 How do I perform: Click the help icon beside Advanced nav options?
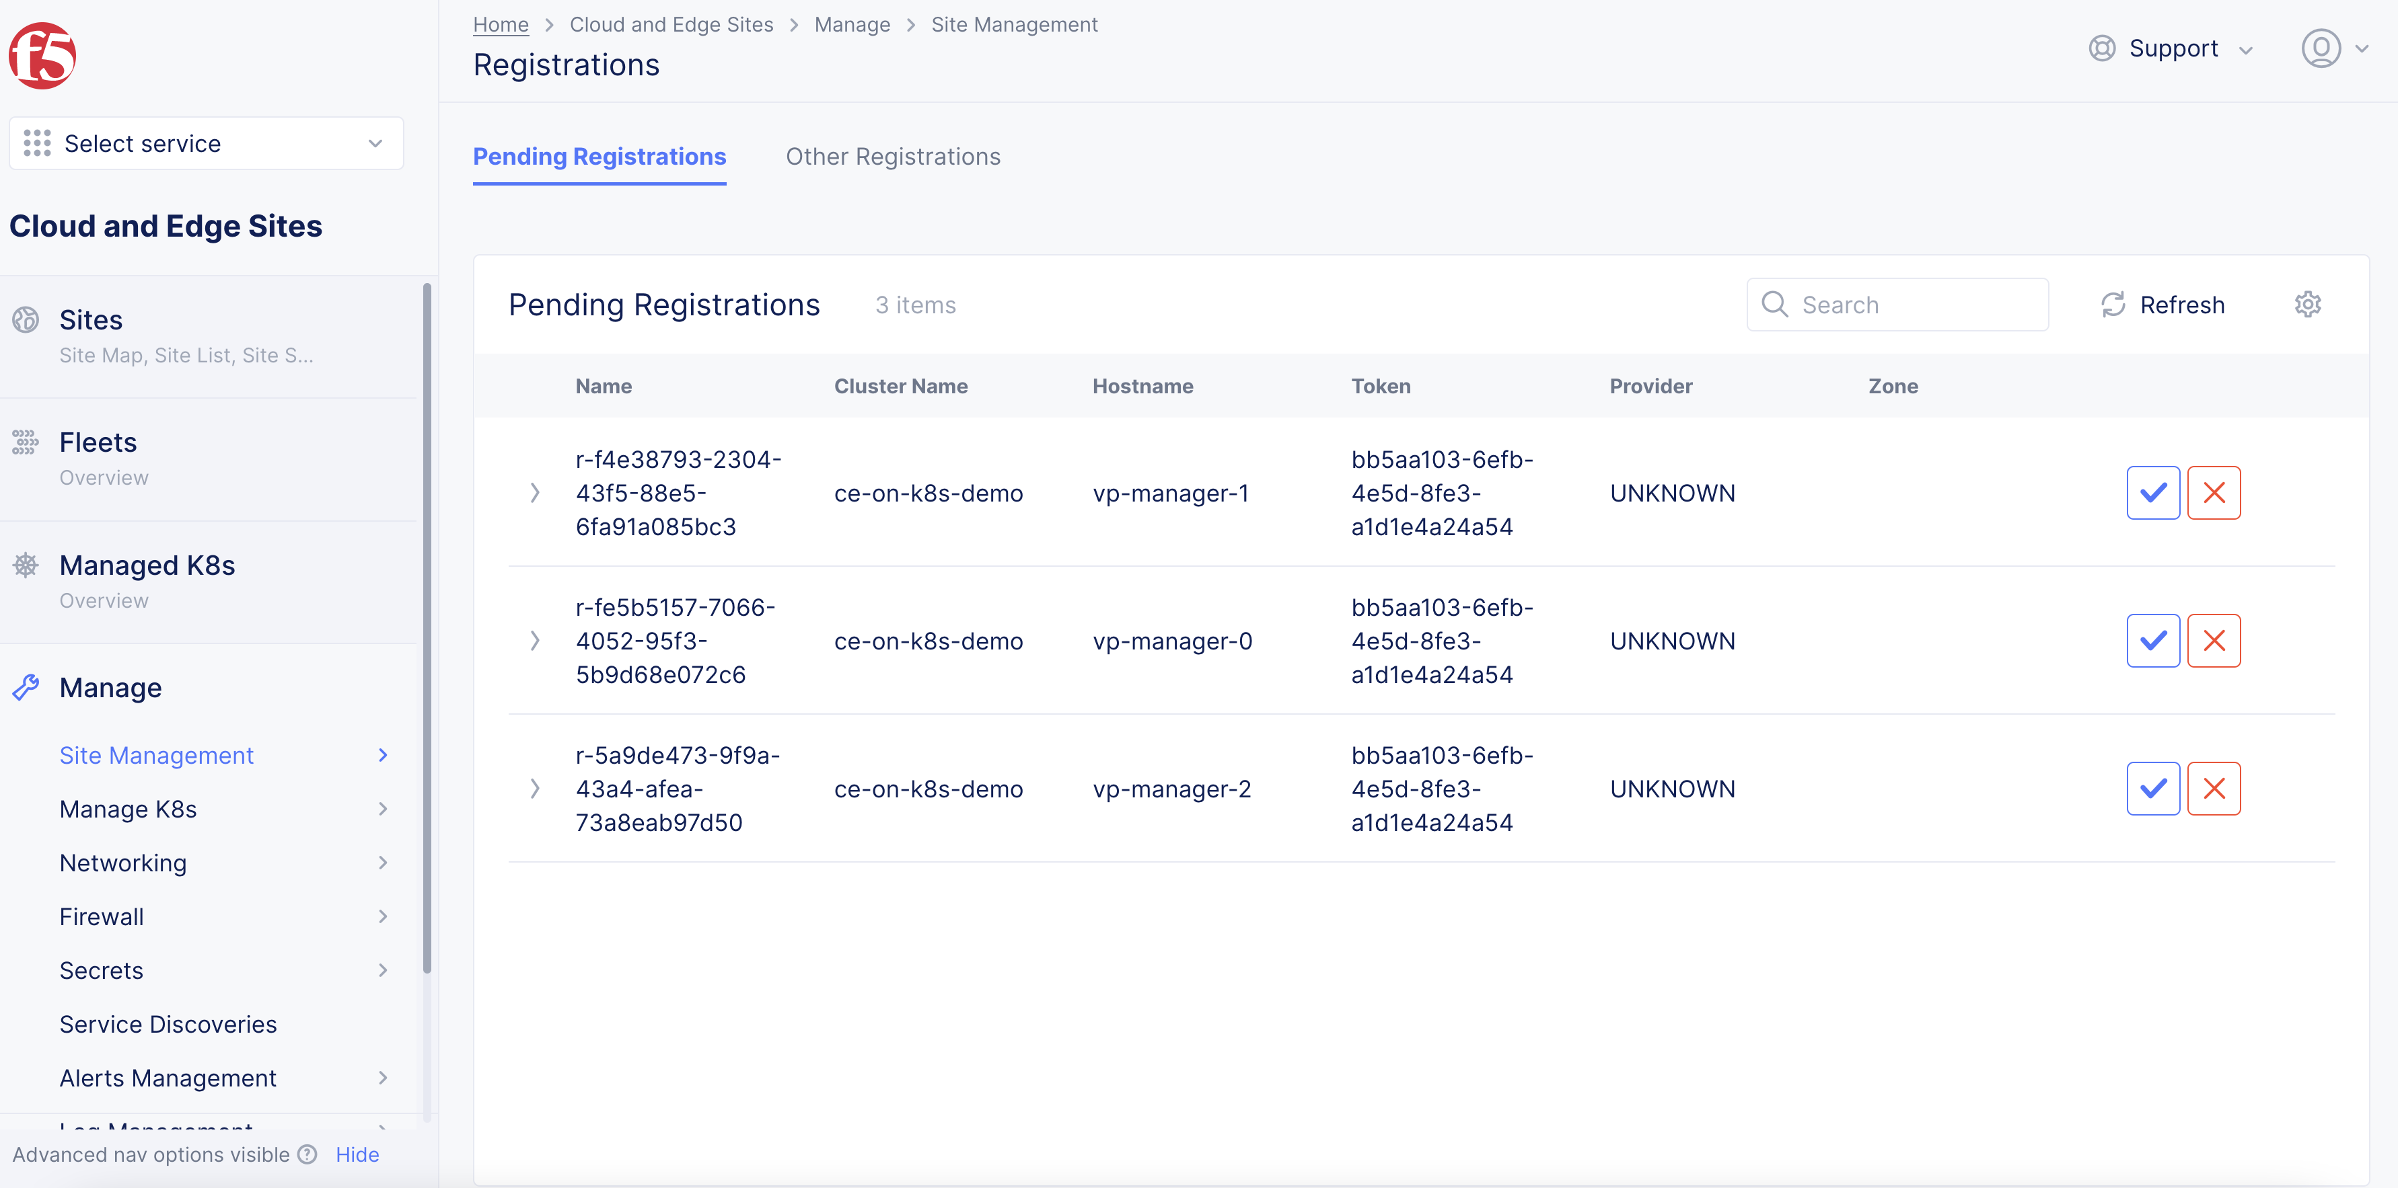click(307, 1154)
